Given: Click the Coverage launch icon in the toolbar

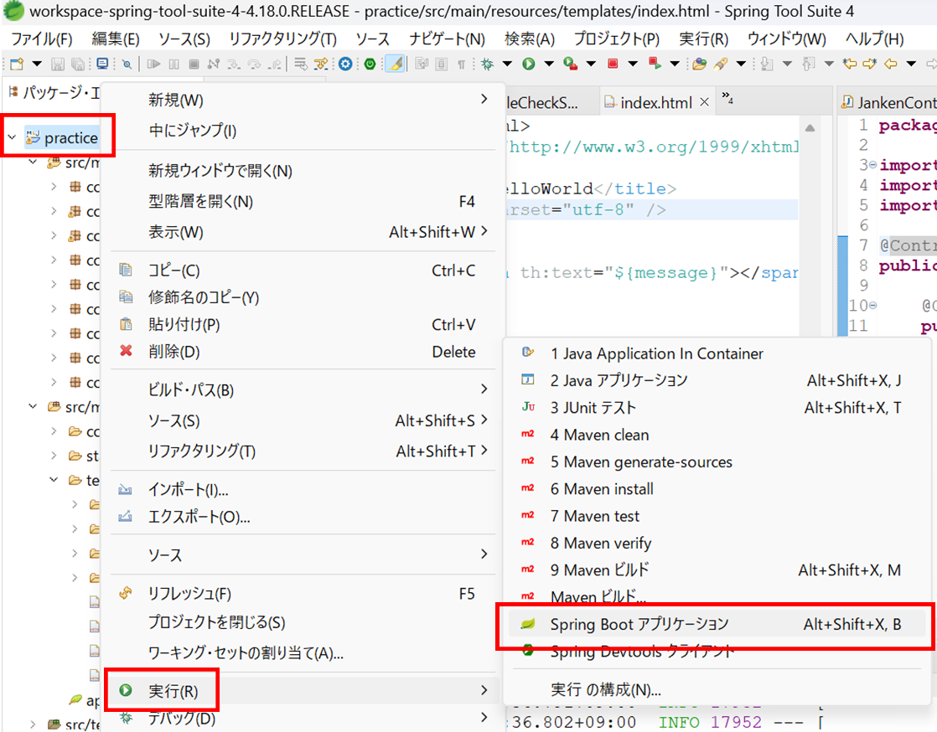Looking at the screenshot, I should tap(571, 63).
